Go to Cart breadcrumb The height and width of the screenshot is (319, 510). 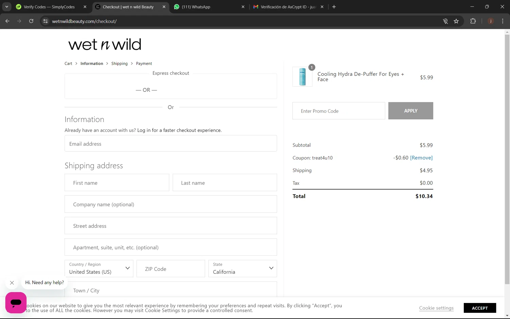68,64
